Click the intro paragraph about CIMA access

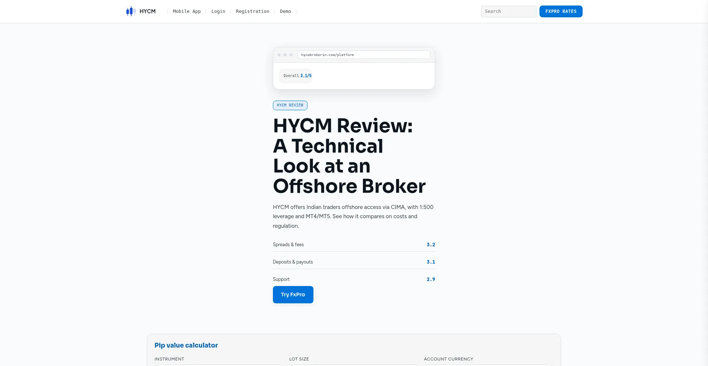point(353,216)
